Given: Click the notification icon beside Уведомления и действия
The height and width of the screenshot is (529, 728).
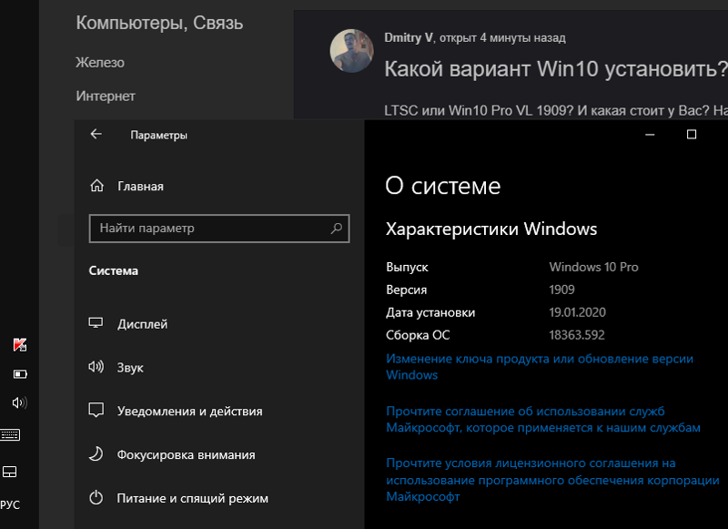Looking at the screenshot, I should (96, 410).
